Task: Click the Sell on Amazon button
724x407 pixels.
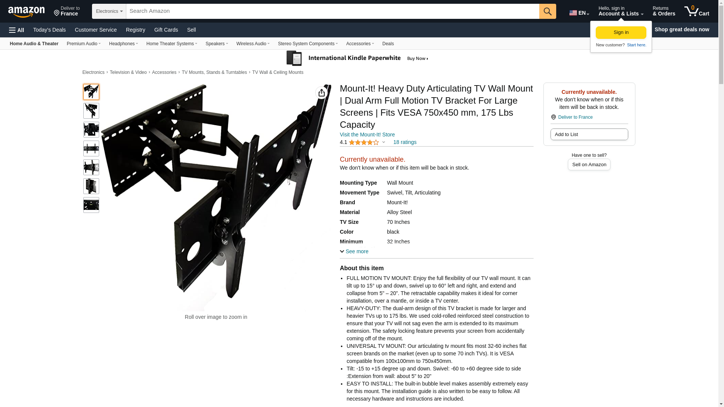Action: (x=589, y=165)
